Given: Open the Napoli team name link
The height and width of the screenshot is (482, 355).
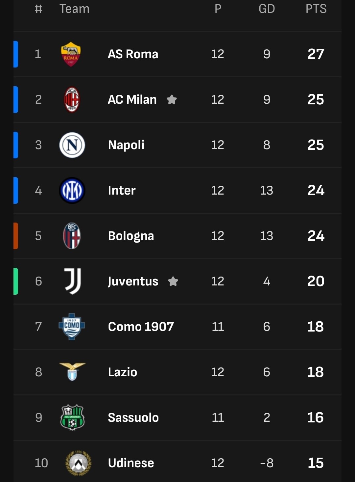Looking at the screenshot, I should [x=126, y=145].
